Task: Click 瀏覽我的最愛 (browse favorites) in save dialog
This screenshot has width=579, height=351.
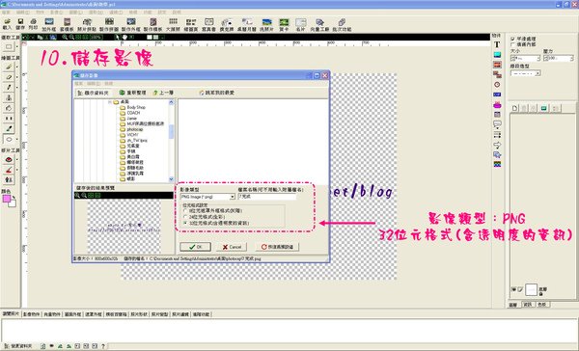Action: coord(217,93)
